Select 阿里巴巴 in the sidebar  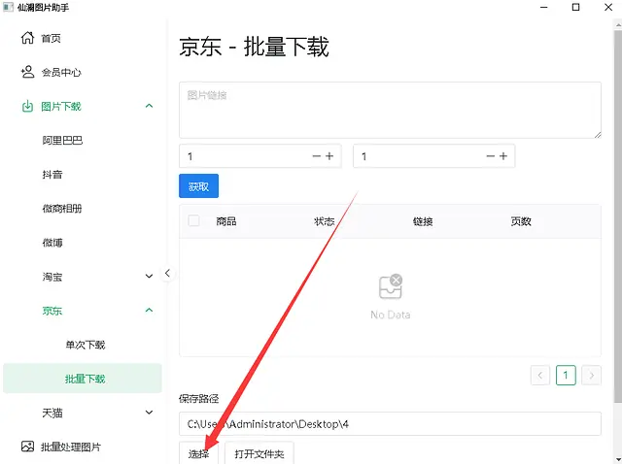coord(62,141)
